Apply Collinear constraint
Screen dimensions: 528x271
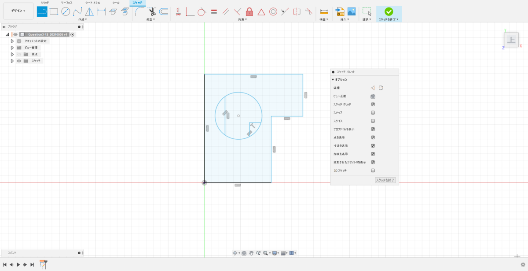tap(285, 12)
